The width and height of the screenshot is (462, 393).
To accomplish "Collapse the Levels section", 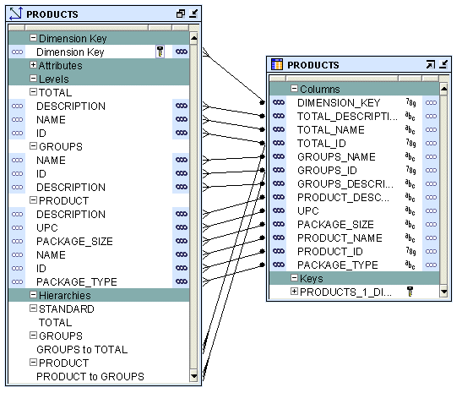I will [33, 79].
